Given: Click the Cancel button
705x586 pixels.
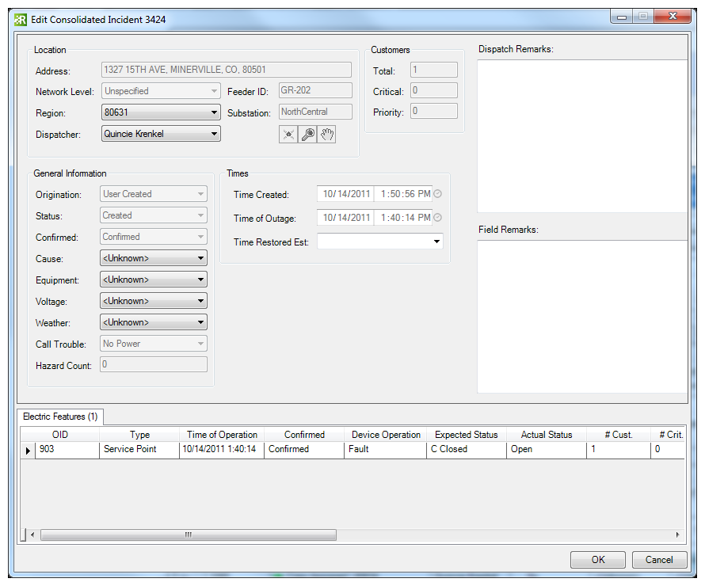Looking at the screenshot, I should pos(659,560).
